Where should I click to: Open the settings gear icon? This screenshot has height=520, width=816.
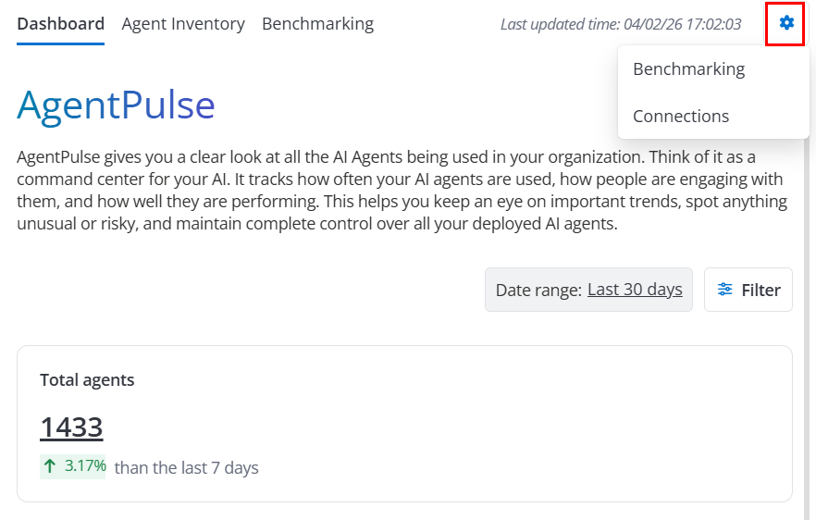(786, 23)
